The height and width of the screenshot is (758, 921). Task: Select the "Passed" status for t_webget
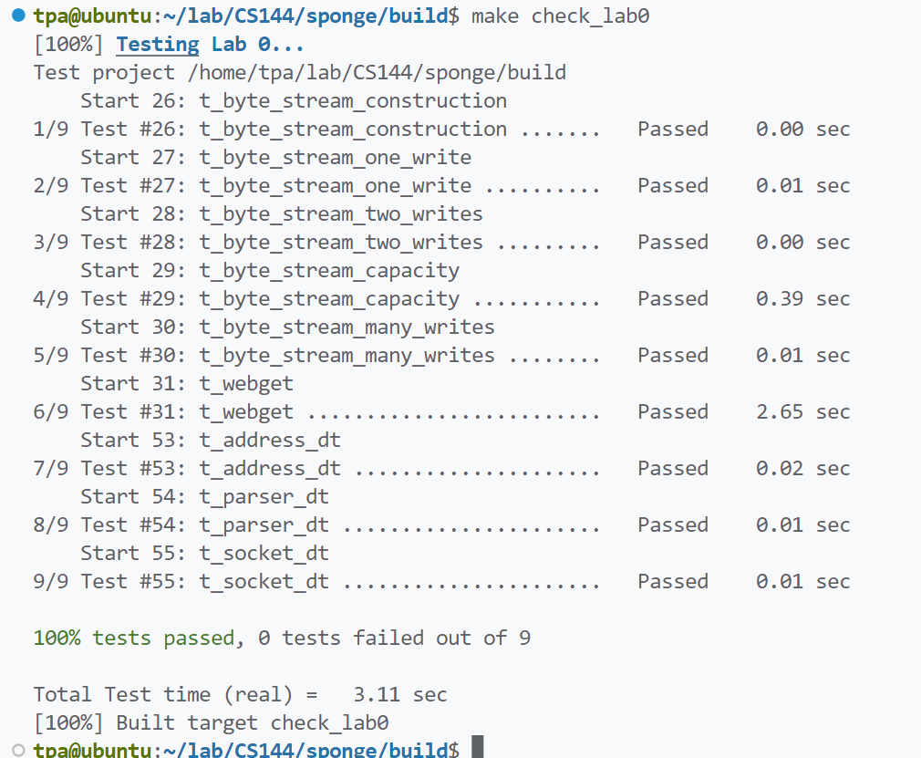tap(672, 412)
